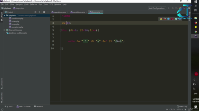Open File Explorer from taskbar
Screen dimensions: 199x111
point(196,18)
